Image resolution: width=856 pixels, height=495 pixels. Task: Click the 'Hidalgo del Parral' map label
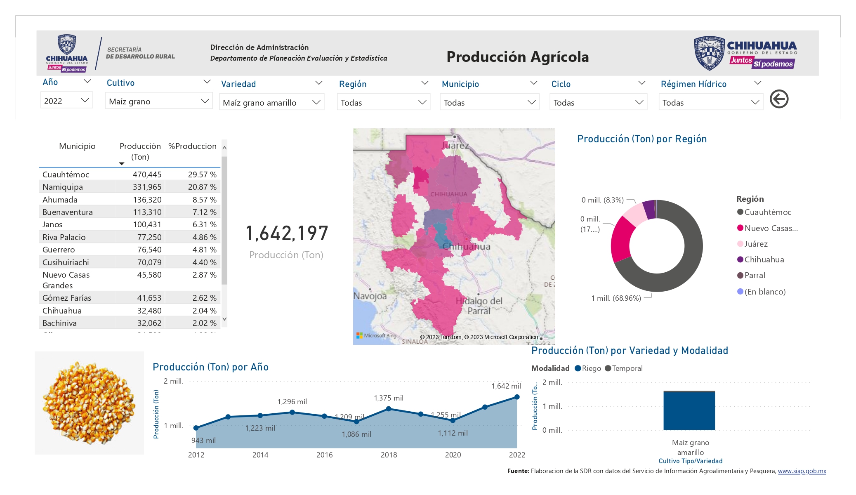[x=479, y=306]
